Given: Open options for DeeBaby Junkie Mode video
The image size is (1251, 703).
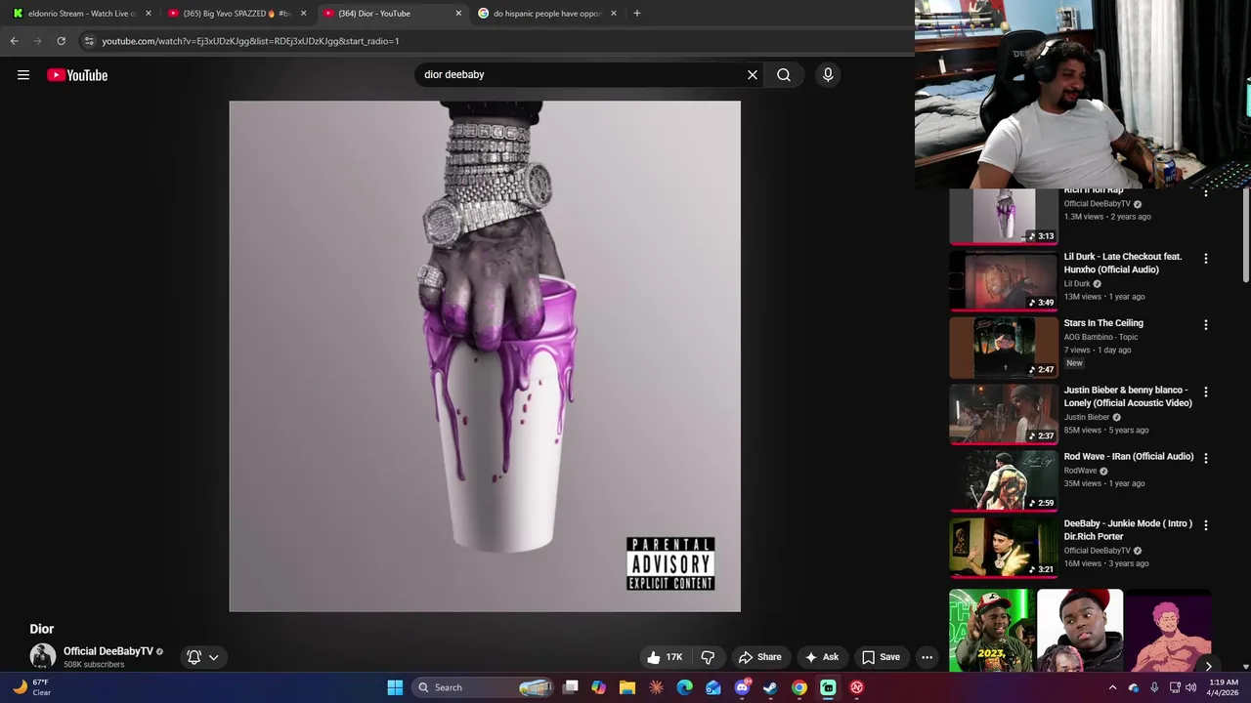Looking at the screenshot, I should tap(1205, 525).
